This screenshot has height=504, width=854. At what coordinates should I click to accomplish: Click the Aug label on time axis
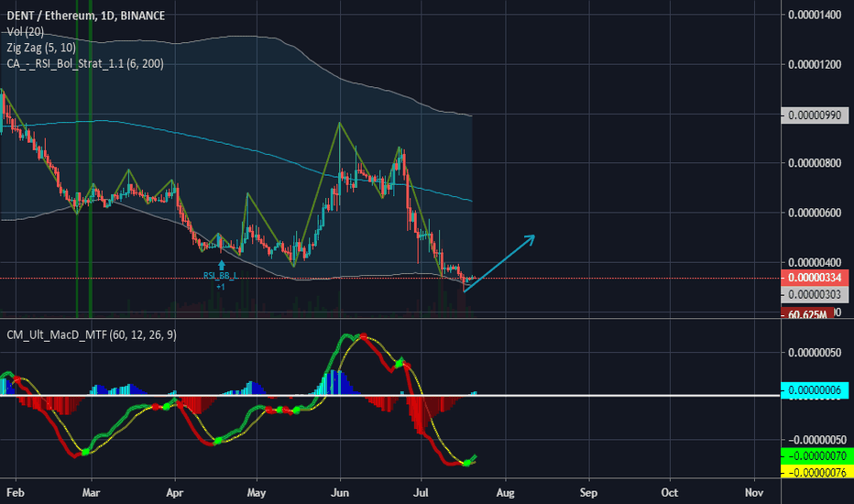click(506, 493)
